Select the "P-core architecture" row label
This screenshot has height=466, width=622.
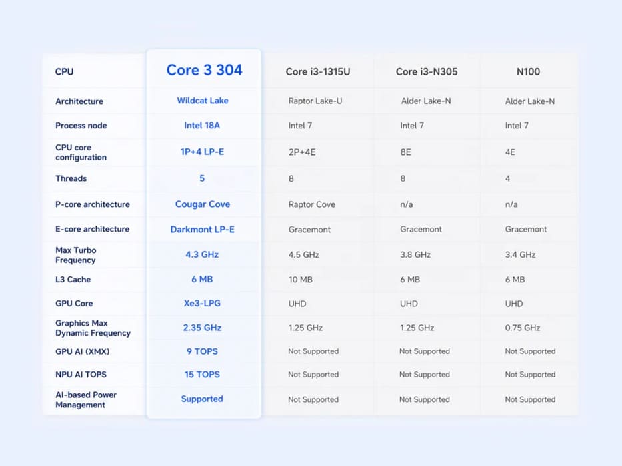(x=93, y=204)
